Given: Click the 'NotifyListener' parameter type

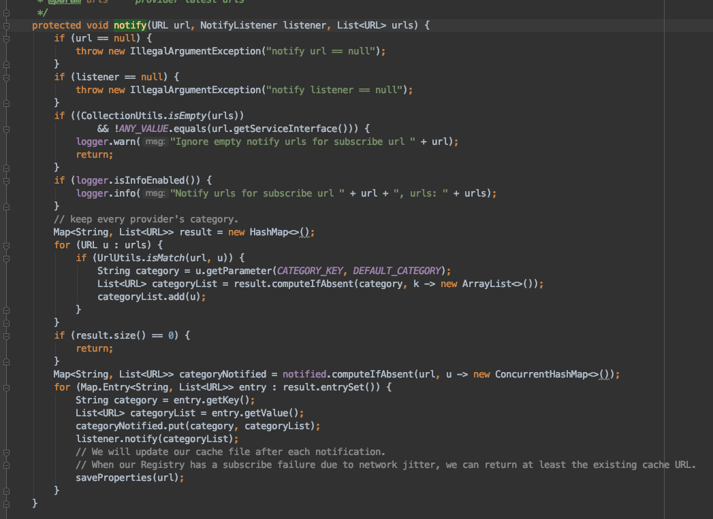Looking at the screenshot, I should click(238, 25).
